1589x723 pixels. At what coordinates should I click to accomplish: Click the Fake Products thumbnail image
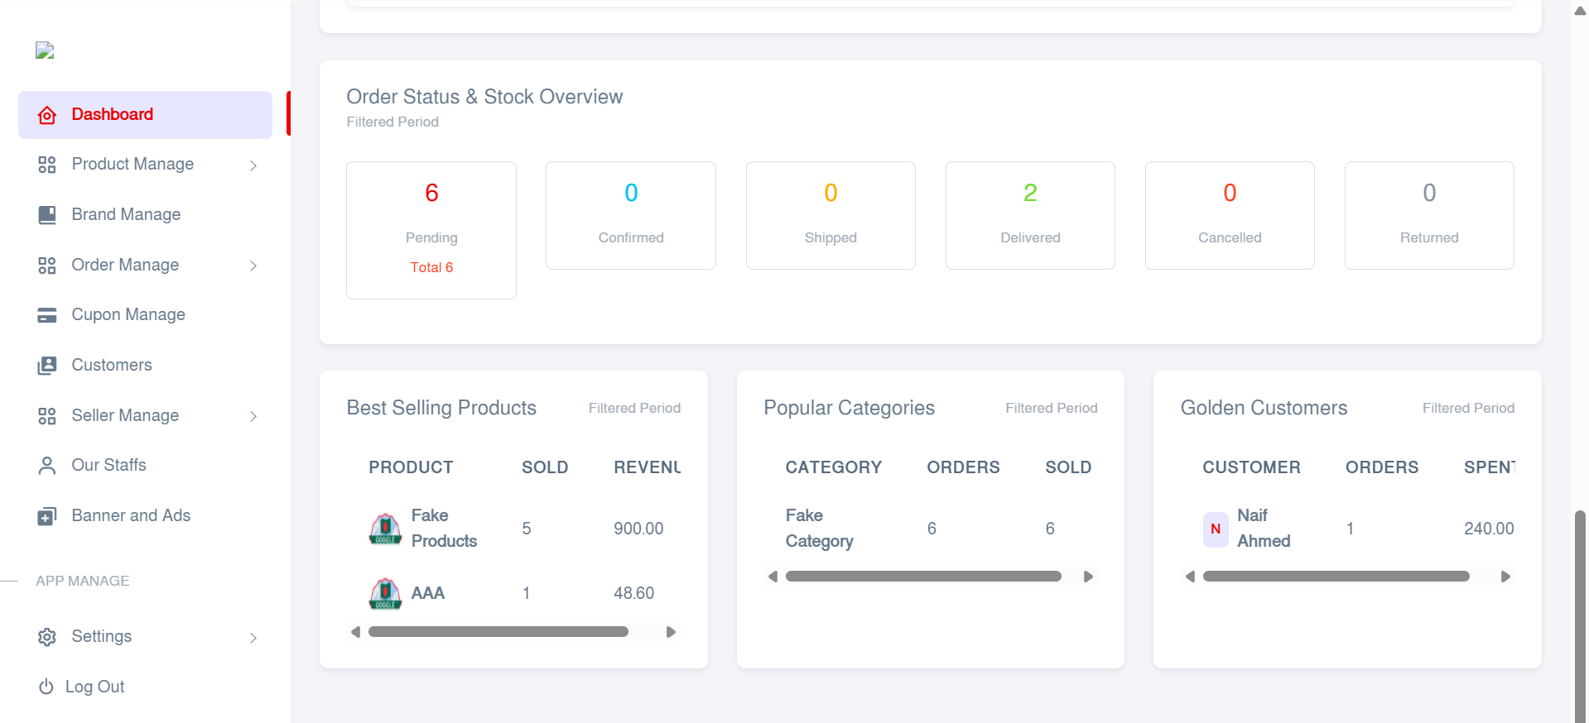385,529
